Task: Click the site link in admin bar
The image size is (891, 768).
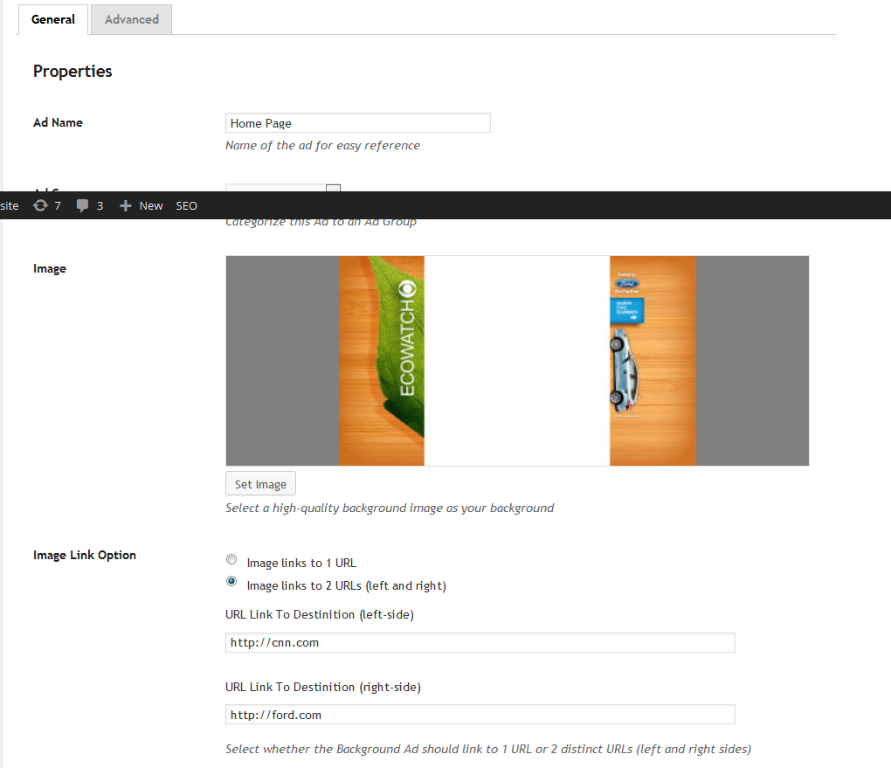Action: pyautogui.click(x=9, y=206)
